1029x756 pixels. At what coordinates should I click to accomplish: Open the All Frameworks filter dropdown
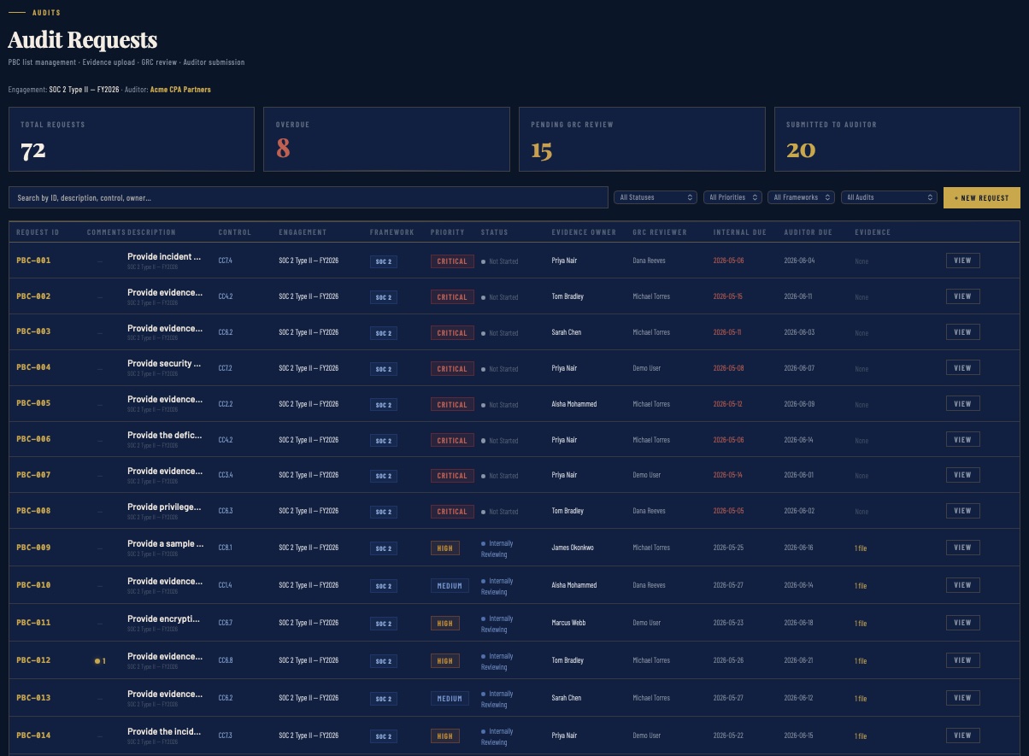(x=802, y=197)
